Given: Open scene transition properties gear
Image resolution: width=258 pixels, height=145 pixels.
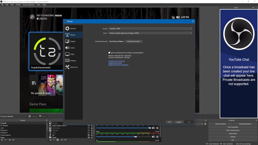Looking at the screenshot, I should tap(205, 124).
